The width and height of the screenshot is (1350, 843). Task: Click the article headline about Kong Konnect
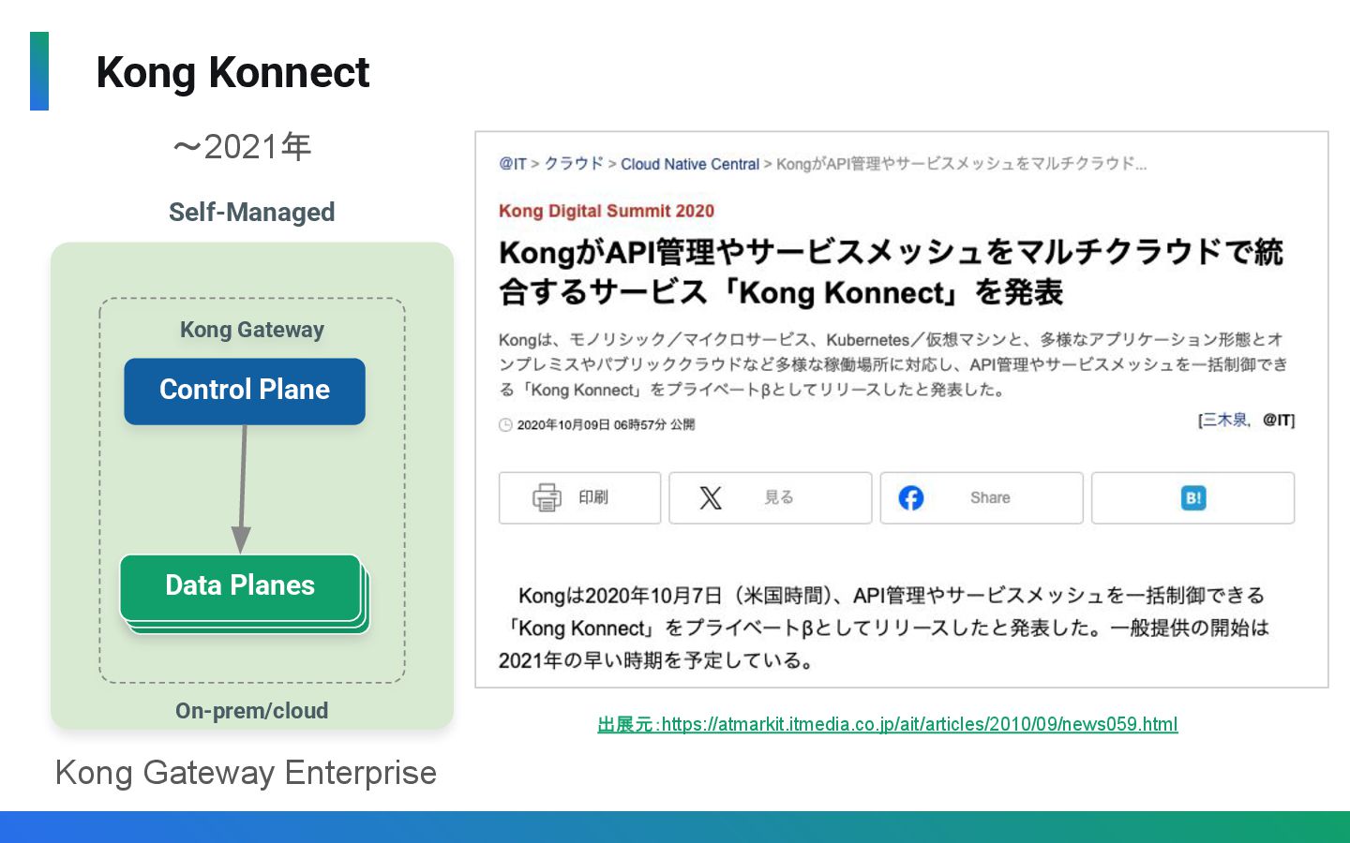(x=890, y=272)
